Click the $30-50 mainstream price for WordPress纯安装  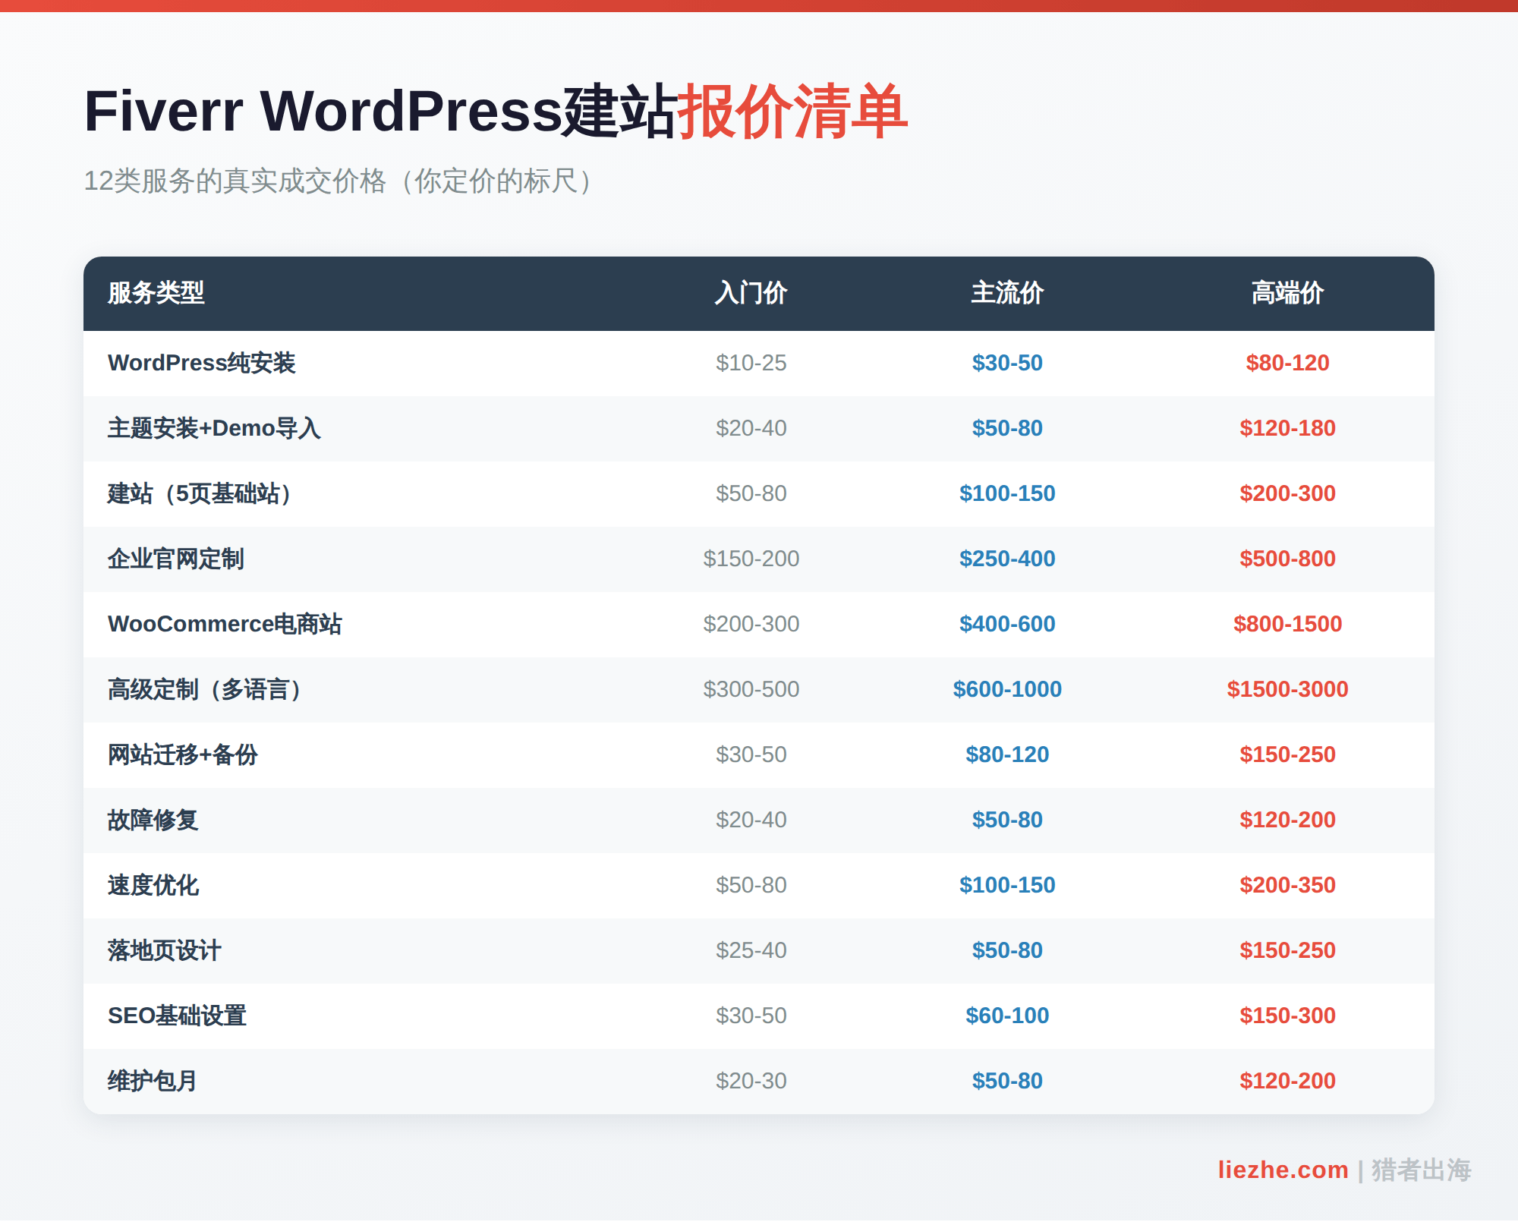1007,363
